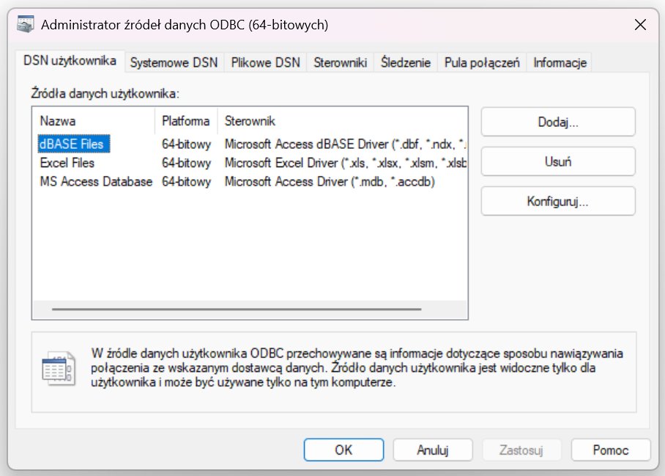
Task: Switch to the Śledzenie tab
Action: [x=405, y=63]
